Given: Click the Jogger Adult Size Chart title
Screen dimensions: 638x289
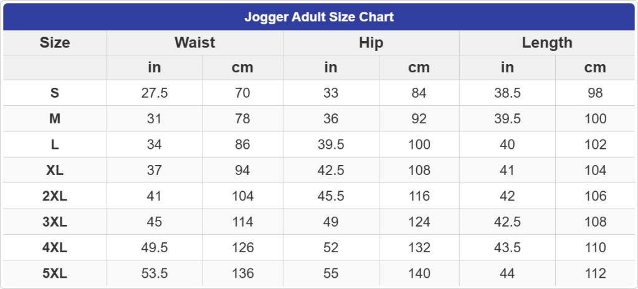Looking at the screenshot, I should tap(318, 17).
